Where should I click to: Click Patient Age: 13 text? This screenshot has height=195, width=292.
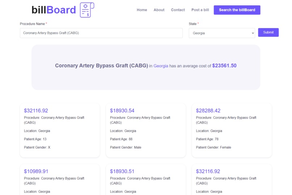[35, 139]
